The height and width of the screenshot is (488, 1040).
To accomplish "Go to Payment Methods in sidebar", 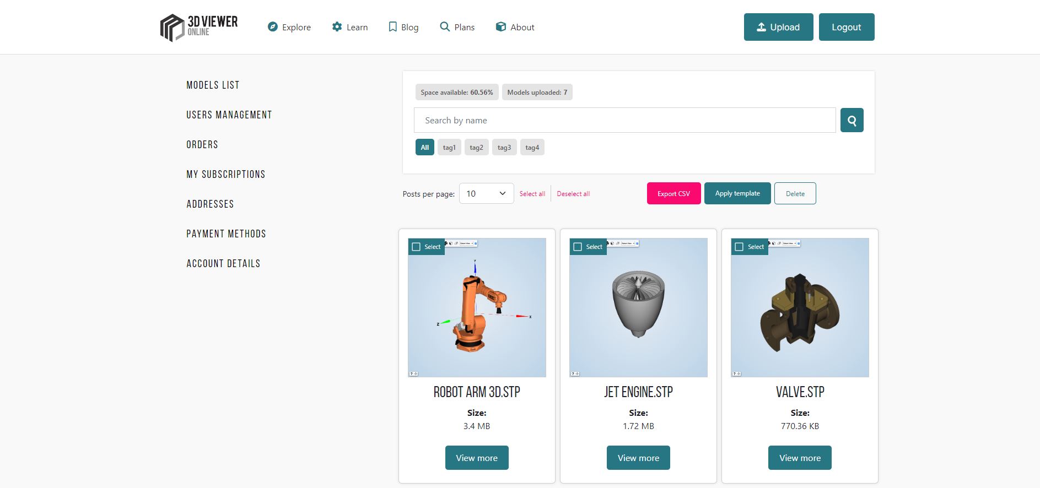I will point(226,234).
